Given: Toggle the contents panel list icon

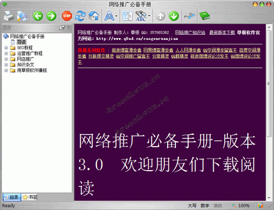Looking at the screenshot, I should tap(127, 16).
